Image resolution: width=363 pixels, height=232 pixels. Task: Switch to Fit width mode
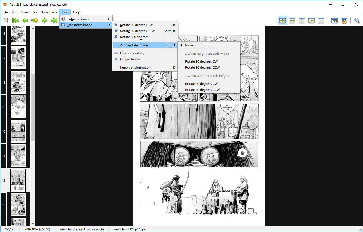point(292,20)
